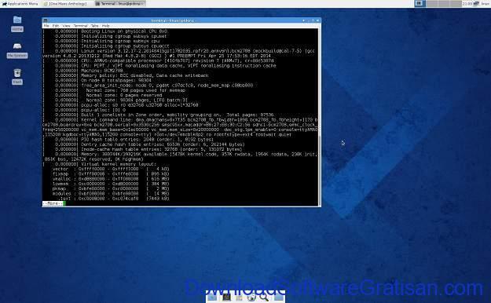The width and height of the screenshot is (491, 303).
Task: Click the 'vector' row in the memory layout
Action: (x=111, y=169)
